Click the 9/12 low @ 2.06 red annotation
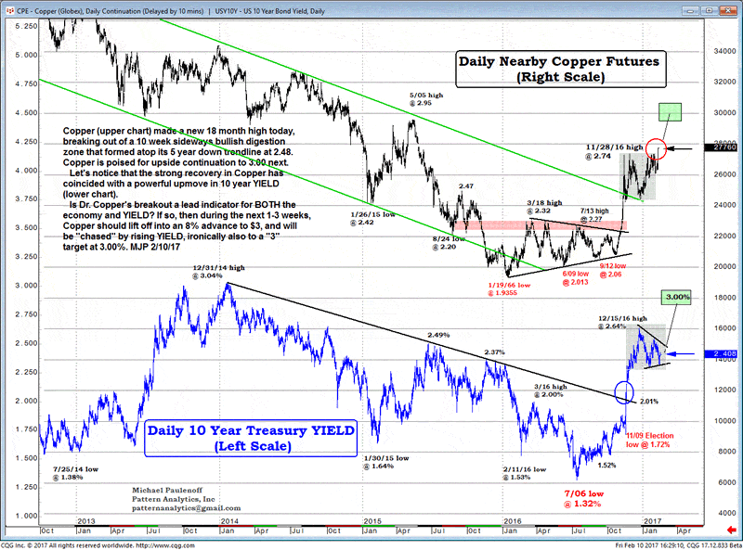 [x=613, y=270]
